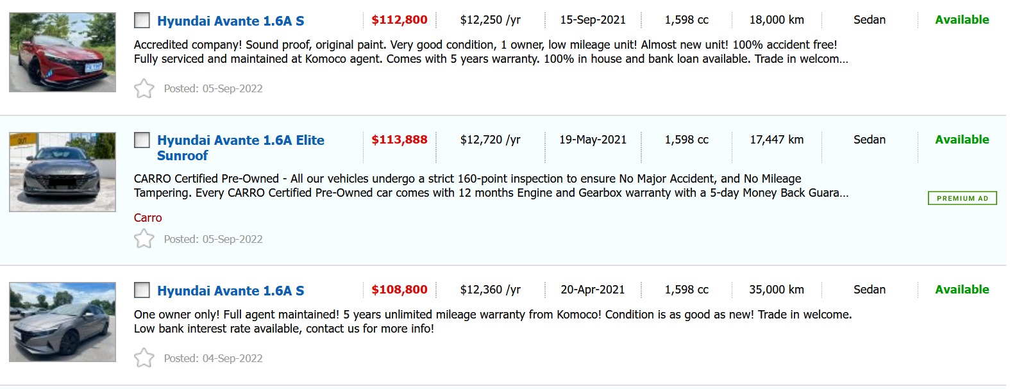
Task: Bookmark the Avante Elite Sunroof listing star
Action: [x=144, y=239]
